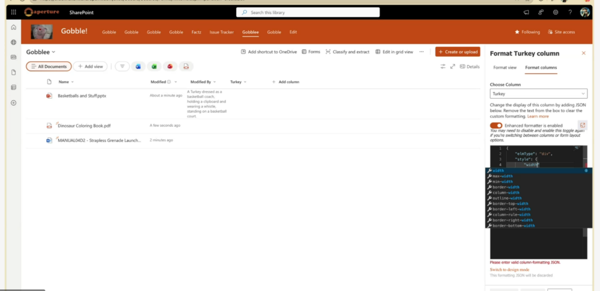Click the Search this library box
This screenshot has width=600, height=291.
308,12
